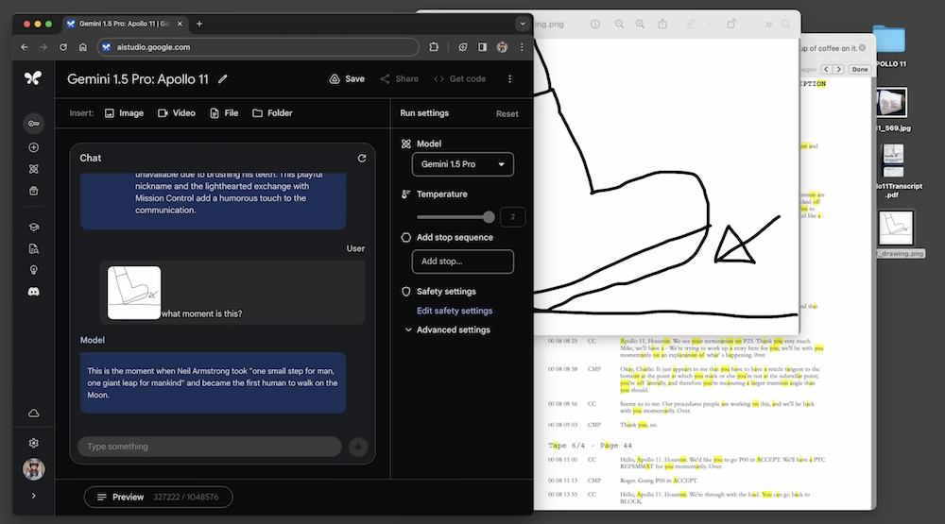The width and height of the screenshot is (945, 524).
Task: Click the share icon in Preview toolbar
Action: coord(662,24)
